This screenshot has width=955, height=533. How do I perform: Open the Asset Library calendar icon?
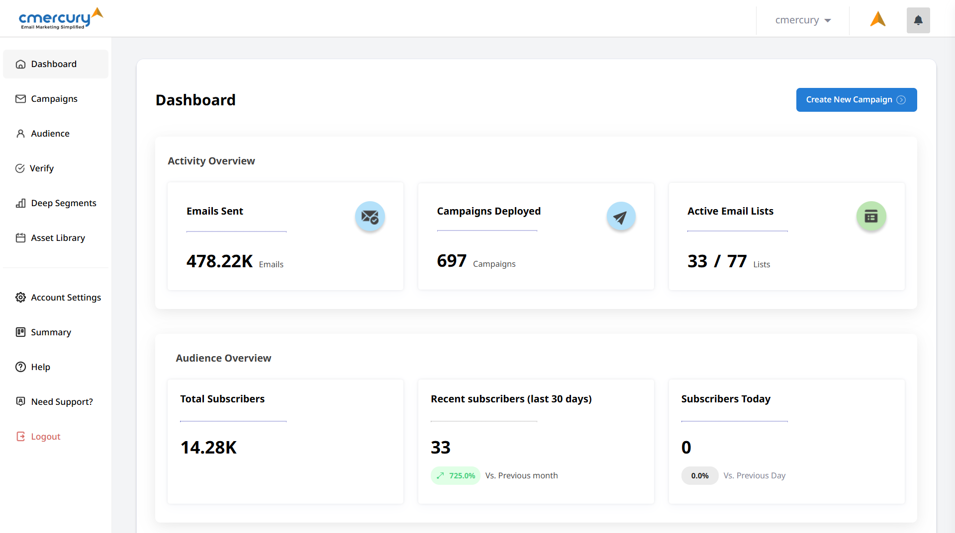pos(20,237)
